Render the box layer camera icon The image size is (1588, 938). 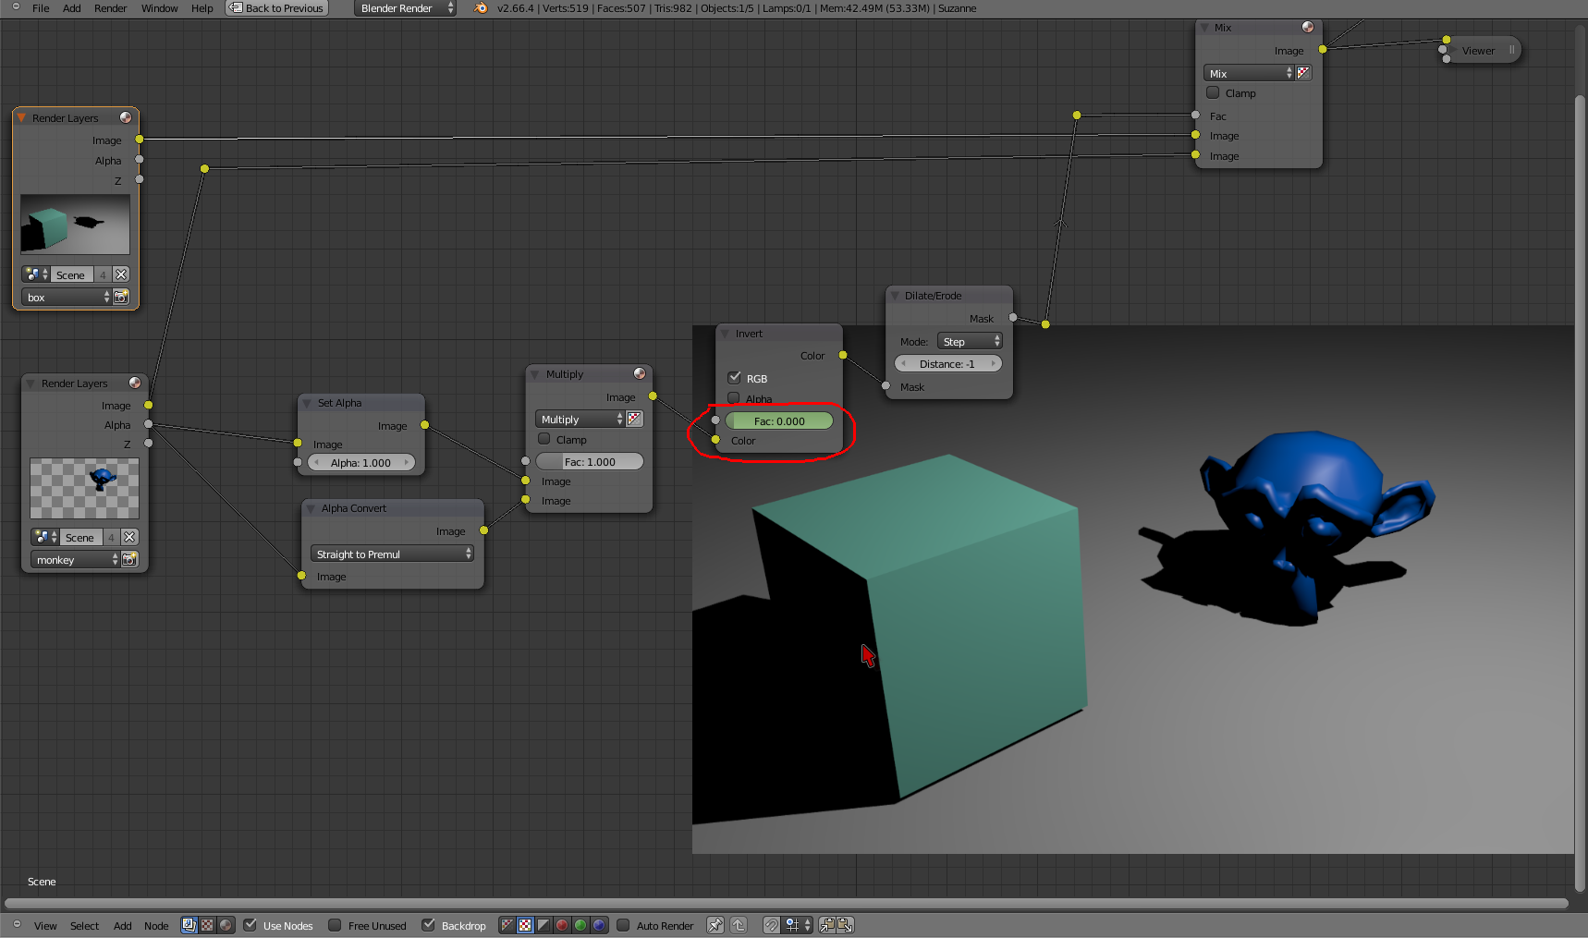(121, 297)
